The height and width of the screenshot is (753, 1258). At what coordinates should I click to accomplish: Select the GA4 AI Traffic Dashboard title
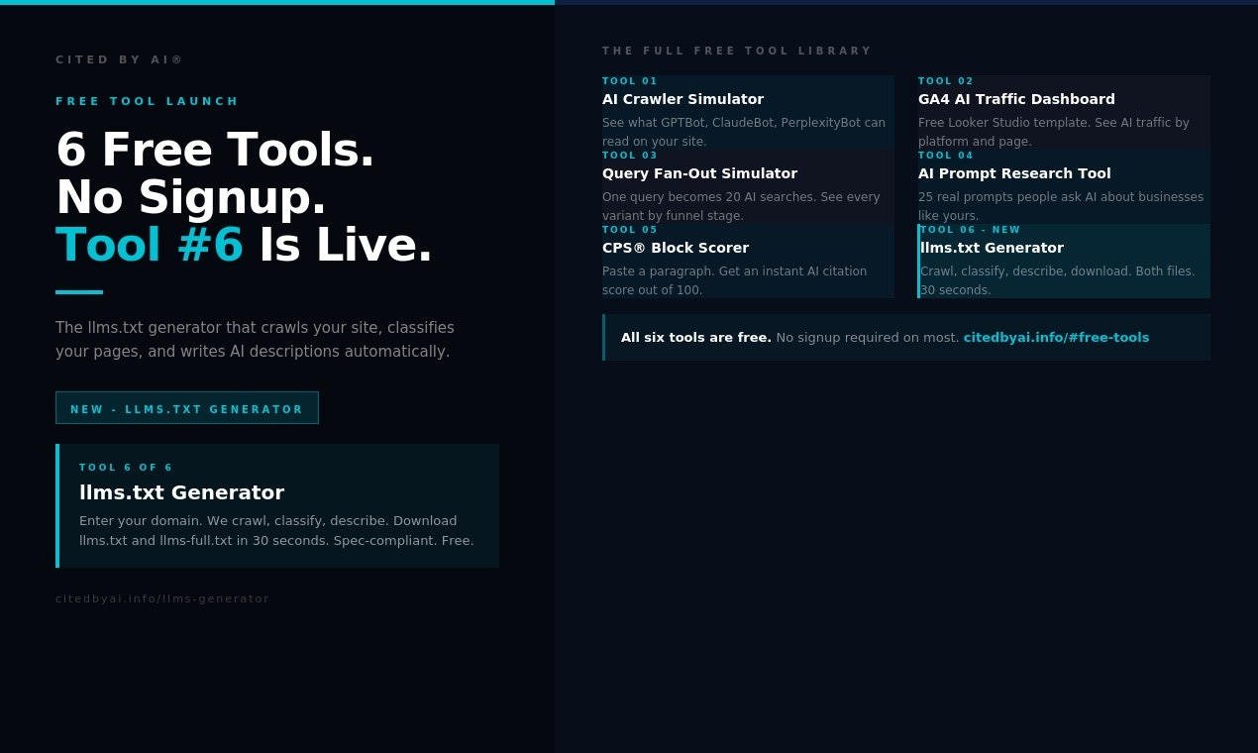point(1016,99)
